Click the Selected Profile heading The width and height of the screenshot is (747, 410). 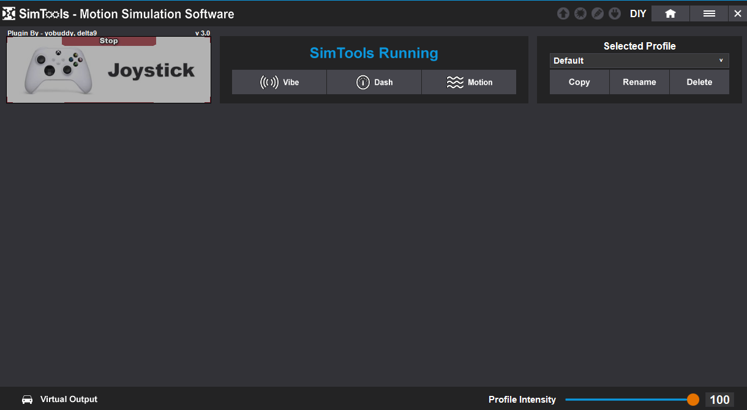[639, 46]
